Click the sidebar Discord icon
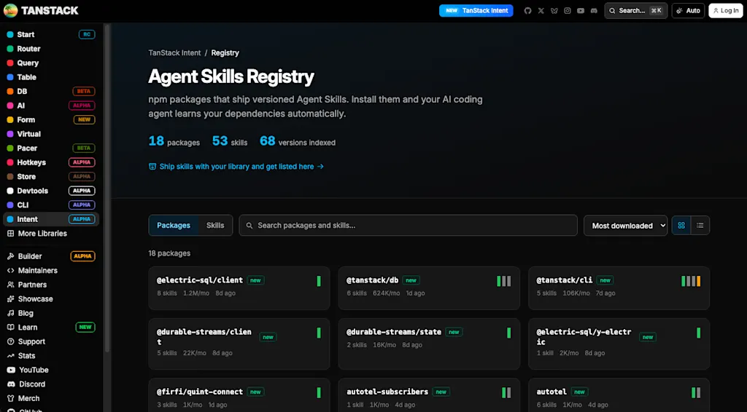Image resolution: width=747 pixels, height=412 pixels. pos(10,384)
